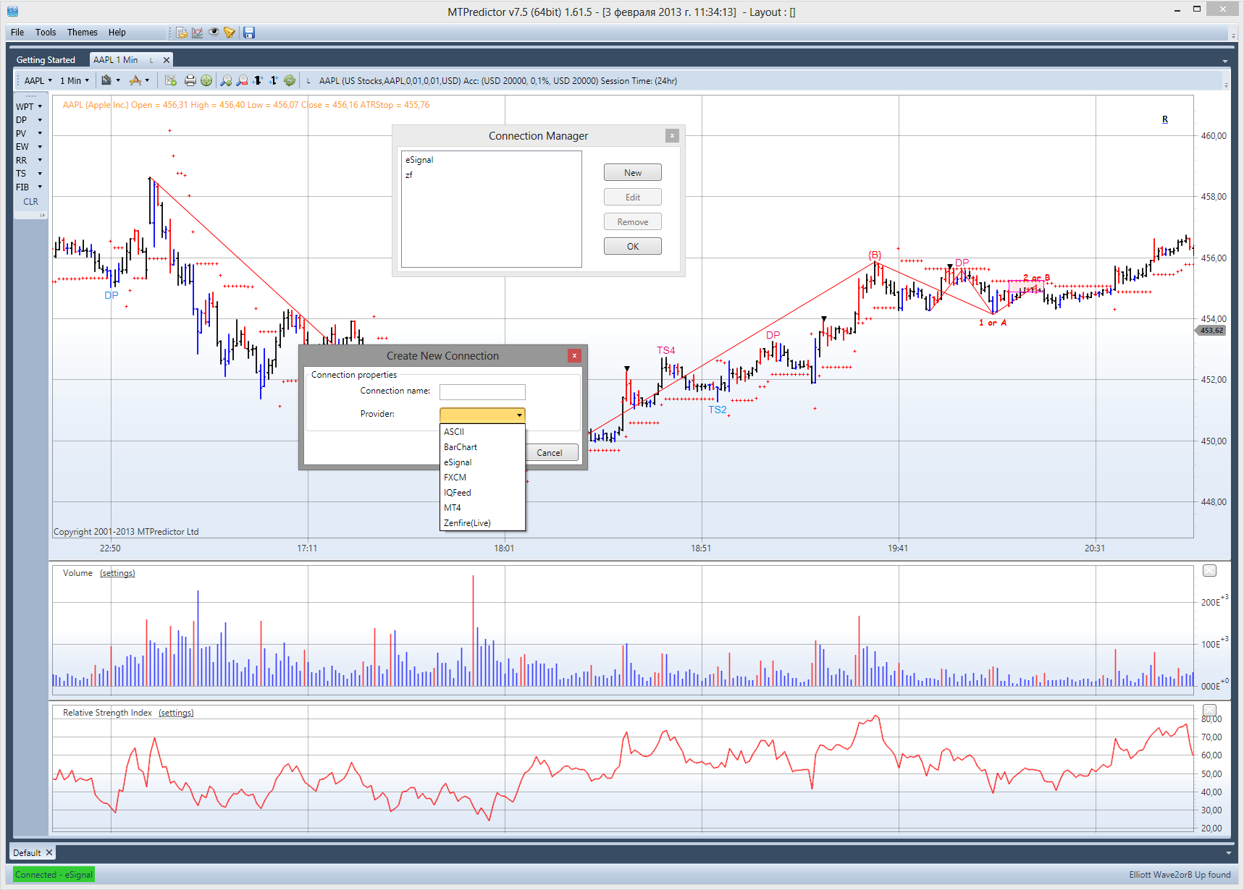Click the Connection name input field
Viewport: 1244px width, 890px height.
coord(482,391)
